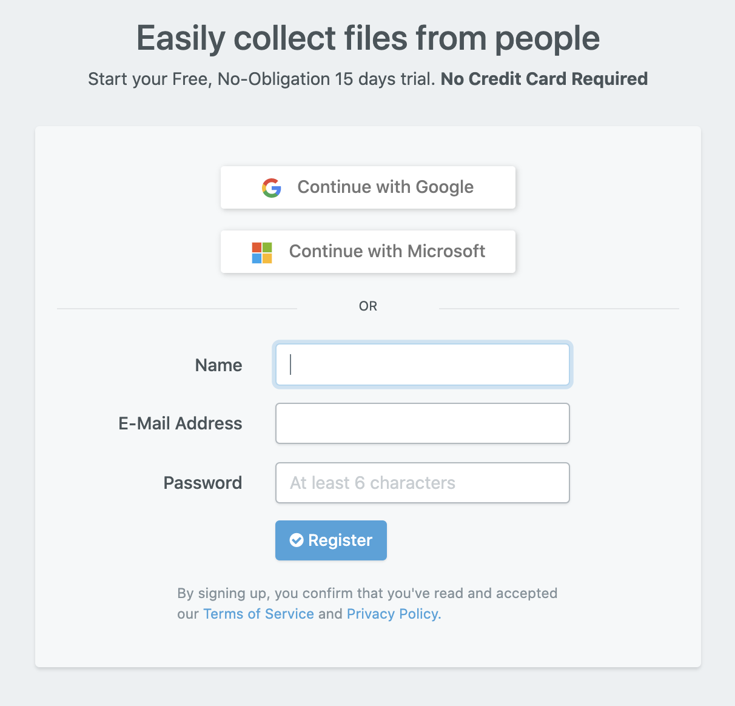Viewport: 735px width, 706px height.
Task: Click the Password field with placeholder
Action: pos(423,483)
